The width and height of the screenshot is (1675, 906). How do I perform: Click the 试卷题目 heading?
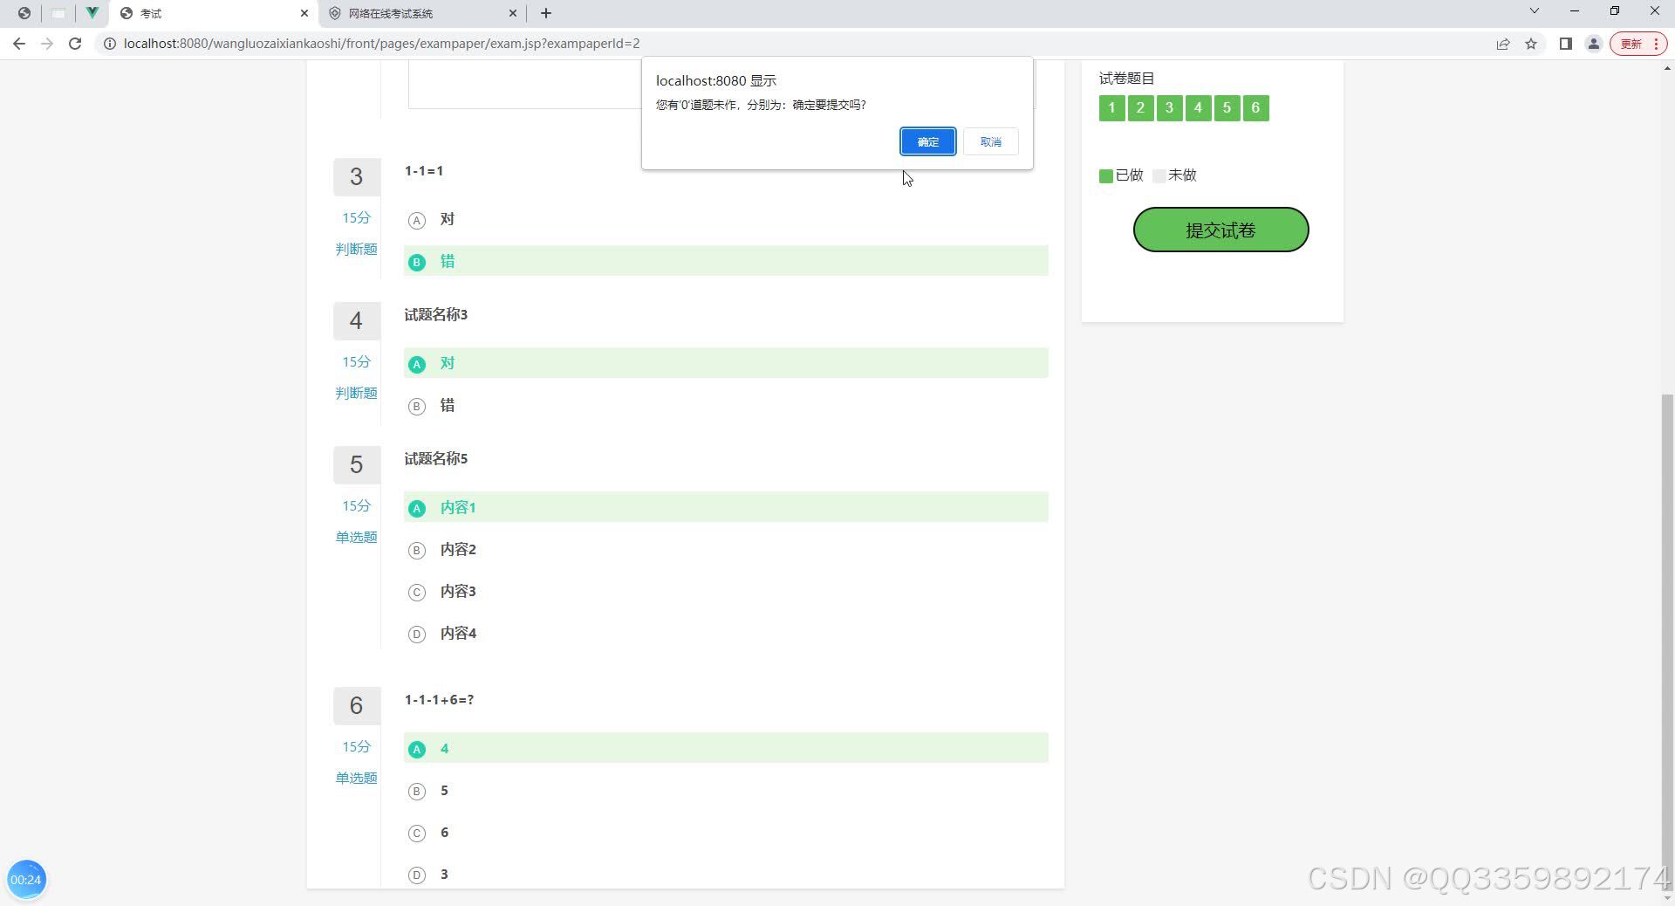[x=1127, y=79]
